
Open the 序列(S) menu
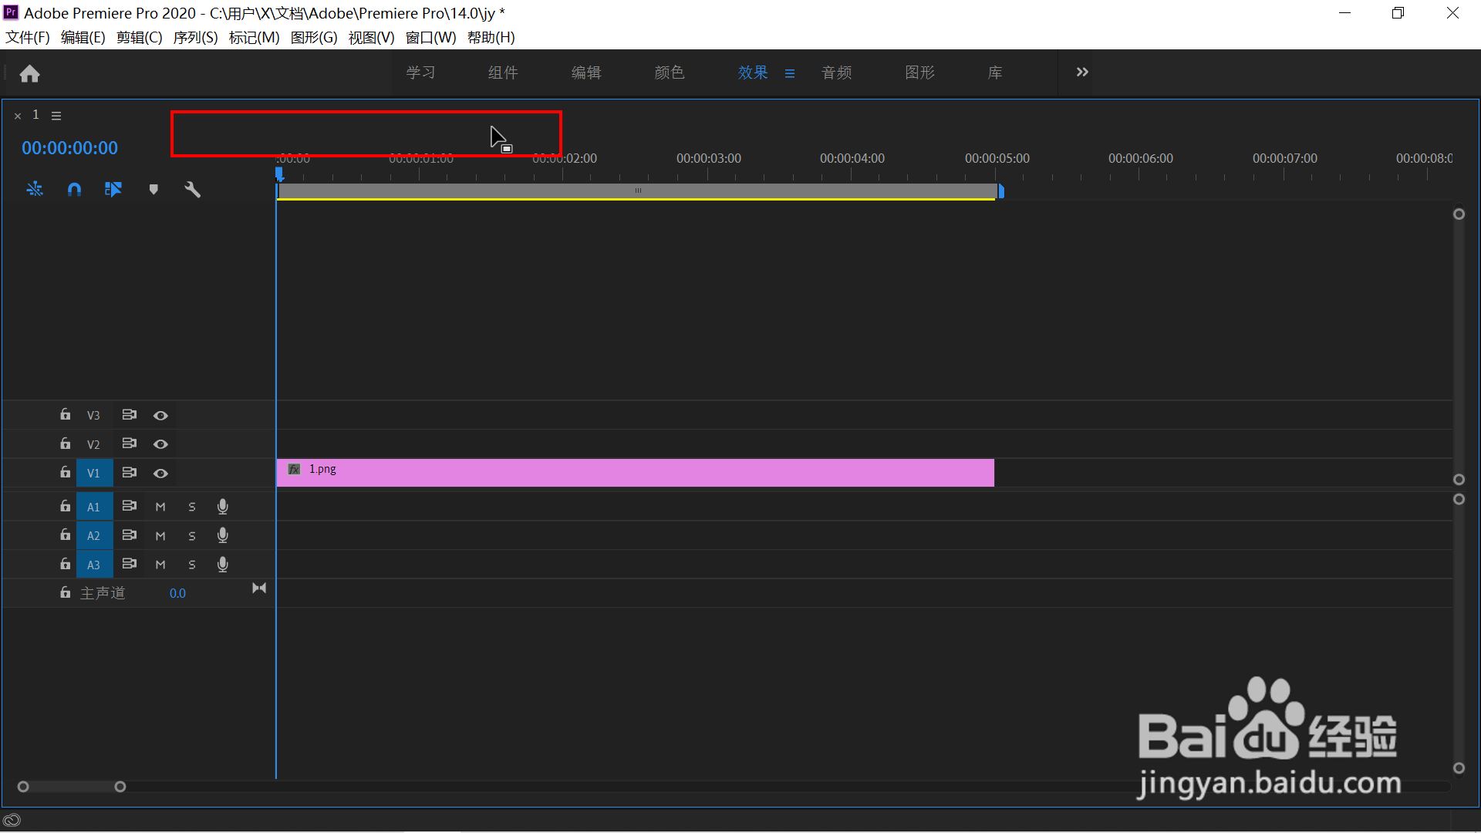[x=195, y=37]
